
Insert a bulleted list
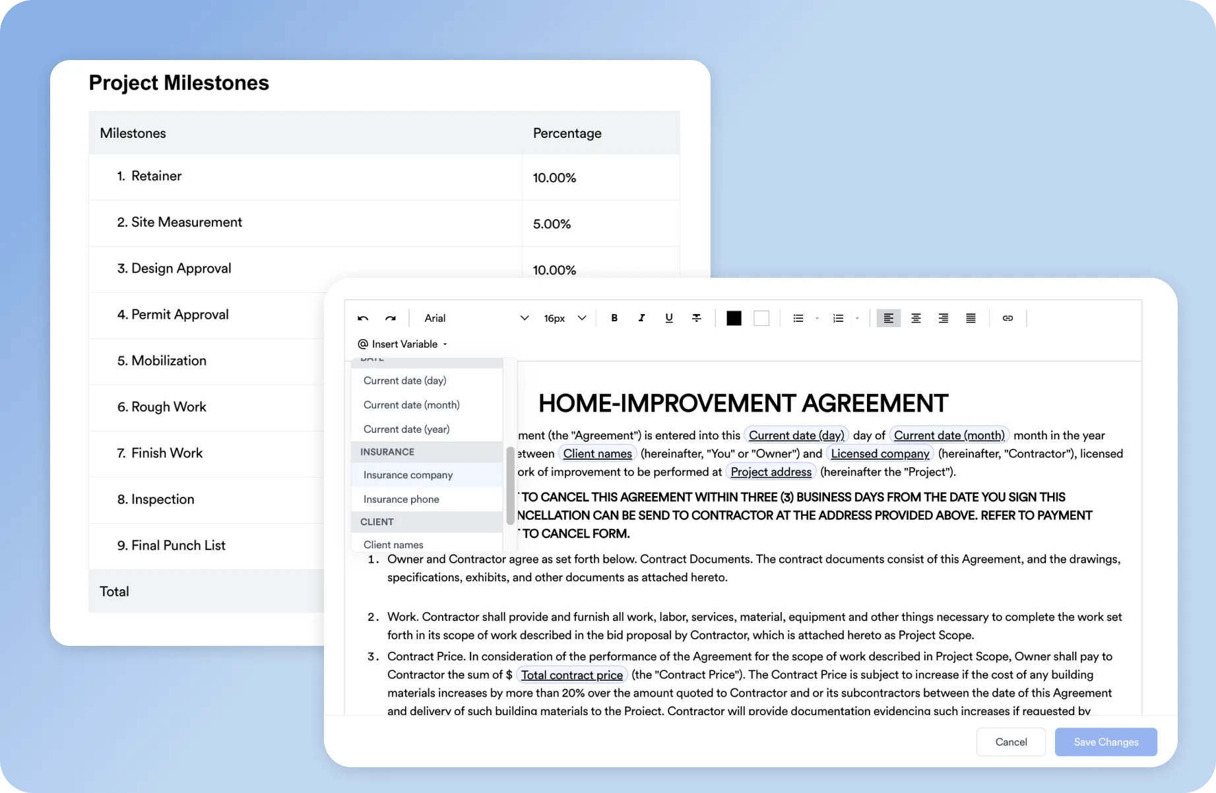pyautogui.click(x=798, y=318)
